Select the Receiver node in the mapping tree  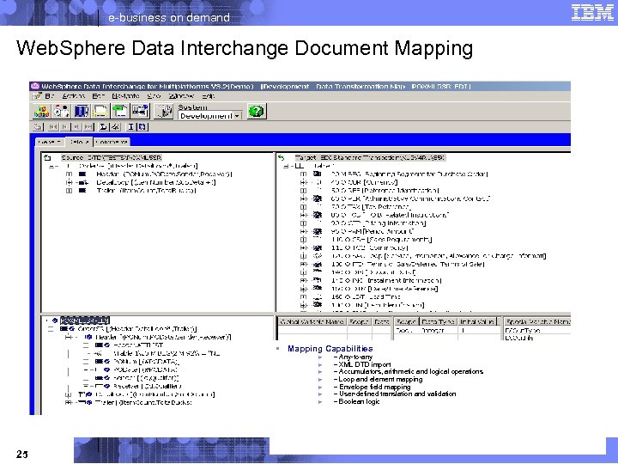148,387
